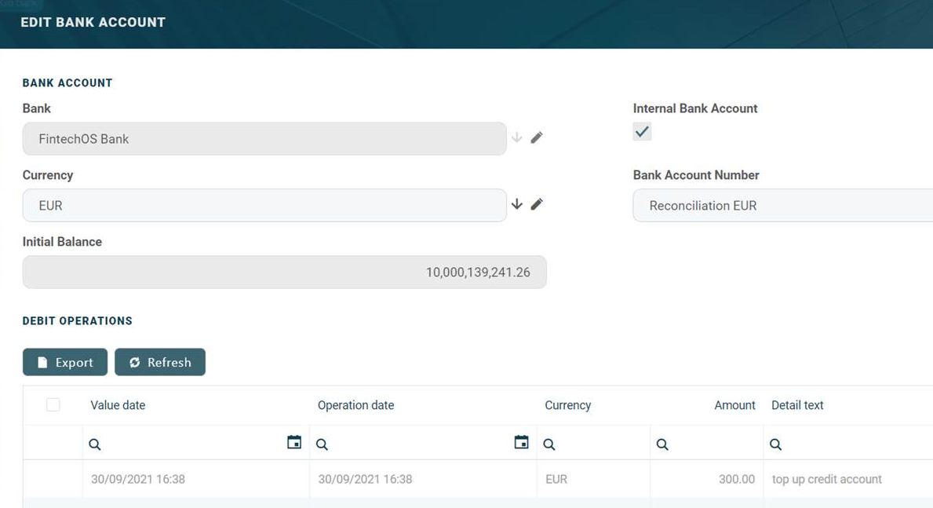Click the pencil edit icon beside Bank field
The width and height of the screenshot is (933, 508).
(x=537, y=138)
